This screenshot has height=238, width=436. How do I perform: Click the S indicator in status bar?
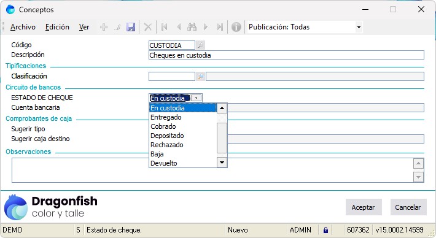point(78,230)
